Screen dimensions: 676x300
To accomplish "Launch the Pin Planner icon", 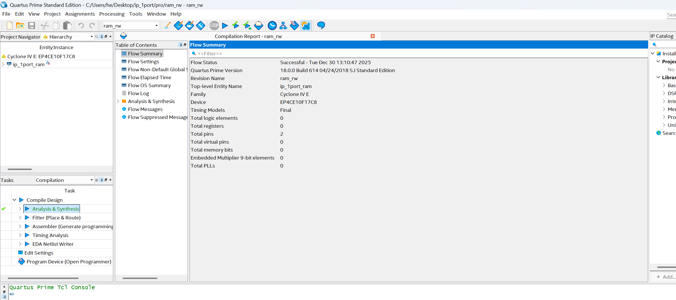I will [x=189, y=26].
